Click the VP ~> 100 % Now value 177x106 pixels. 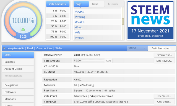click(77, 66)
